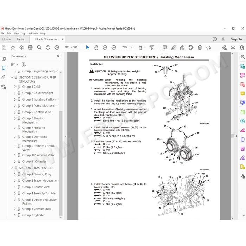Expand Group 2 Travel Mechanism bookmark

(15, 181)
